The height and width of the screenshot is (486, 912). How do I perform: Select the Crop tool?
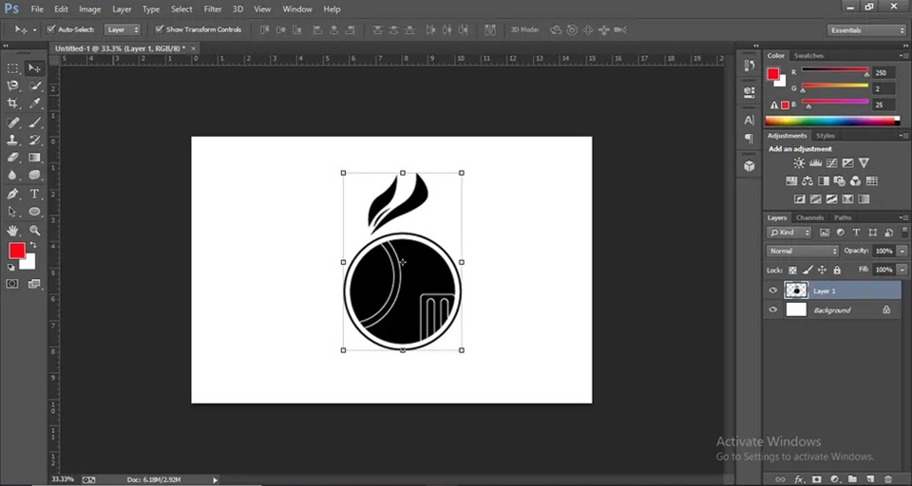pyautogui.click(x=13, y=103)
